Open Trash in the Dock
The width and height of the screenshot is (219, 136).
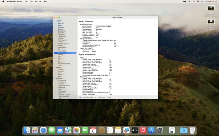[192, 131]
